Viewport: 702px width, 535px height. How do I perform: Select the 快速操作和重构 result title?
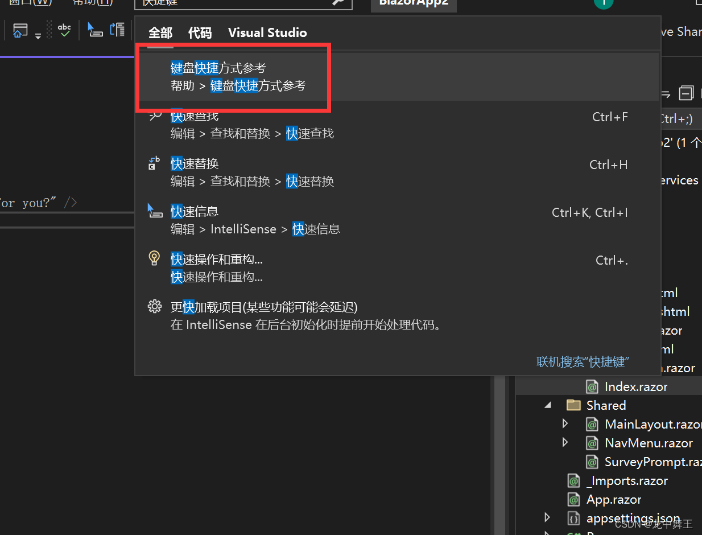(x=217, y=260)
